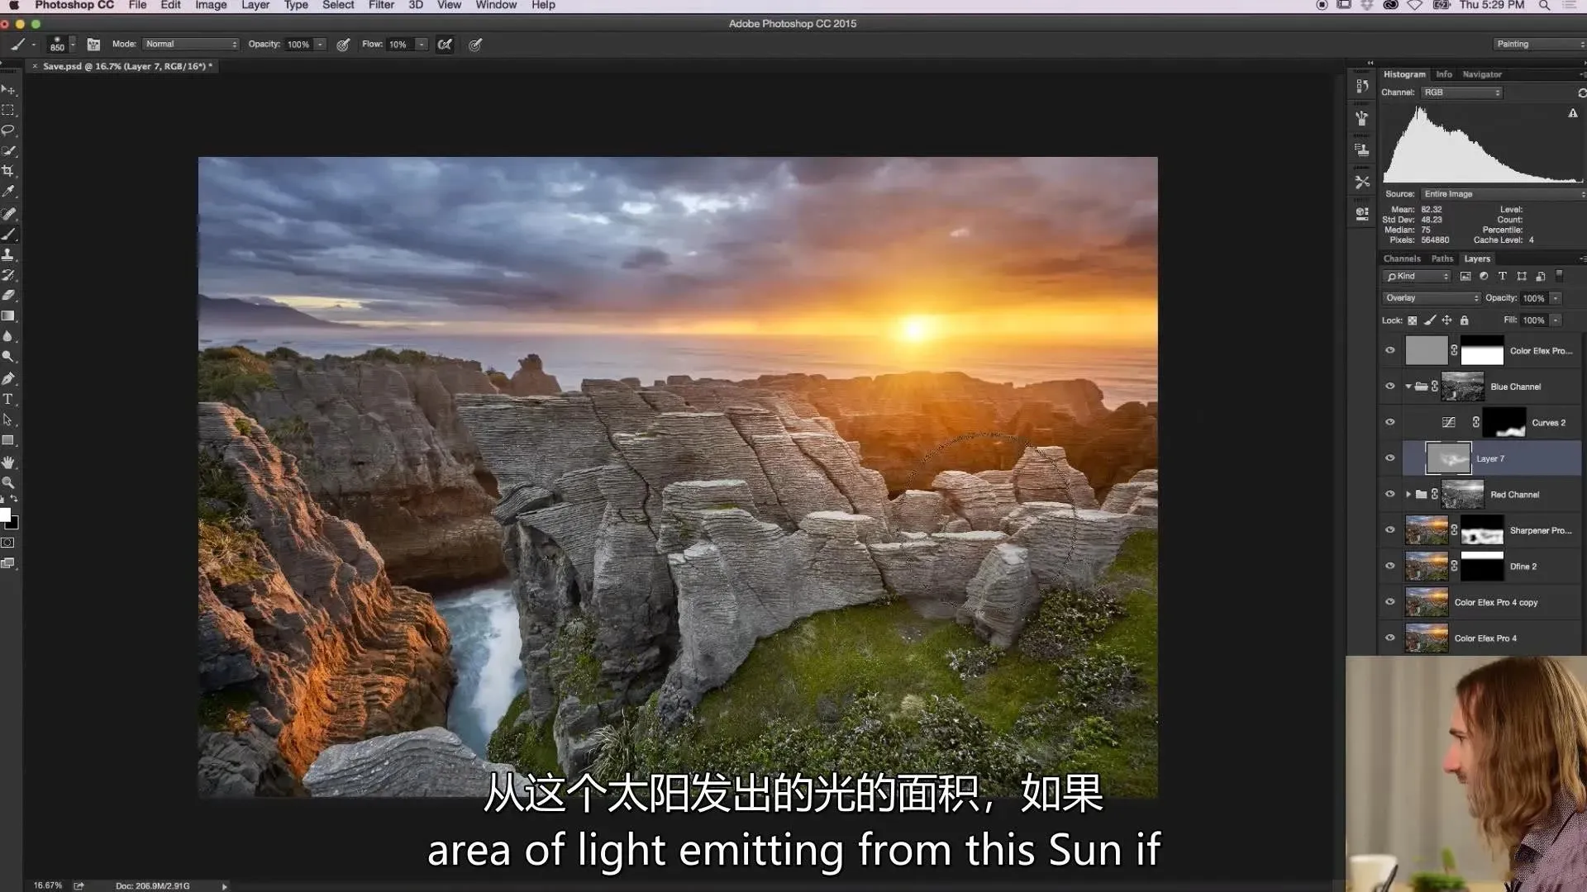Open the Filter menu
This screenshot has width=1587, height=892.
click(381, 5)
